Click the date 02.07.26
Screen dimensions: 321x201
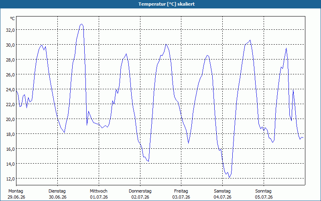(x=140, y=197)
